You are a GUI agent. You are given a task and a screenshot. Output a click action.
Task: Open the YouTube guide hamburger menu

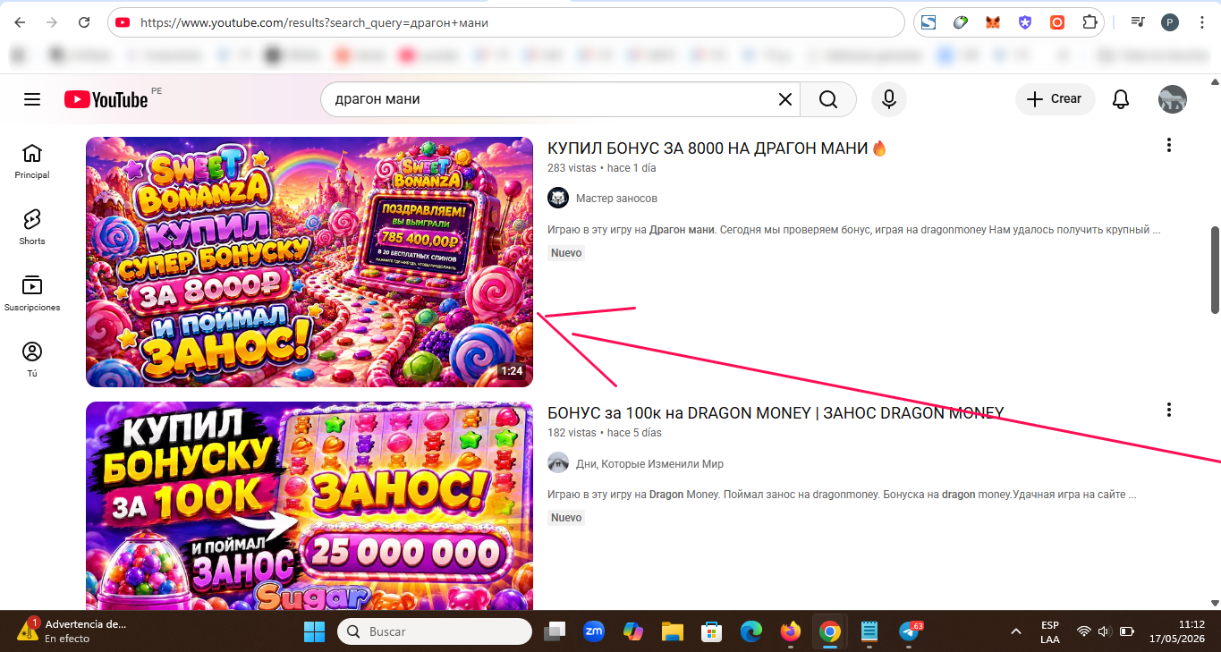point(32,99)
